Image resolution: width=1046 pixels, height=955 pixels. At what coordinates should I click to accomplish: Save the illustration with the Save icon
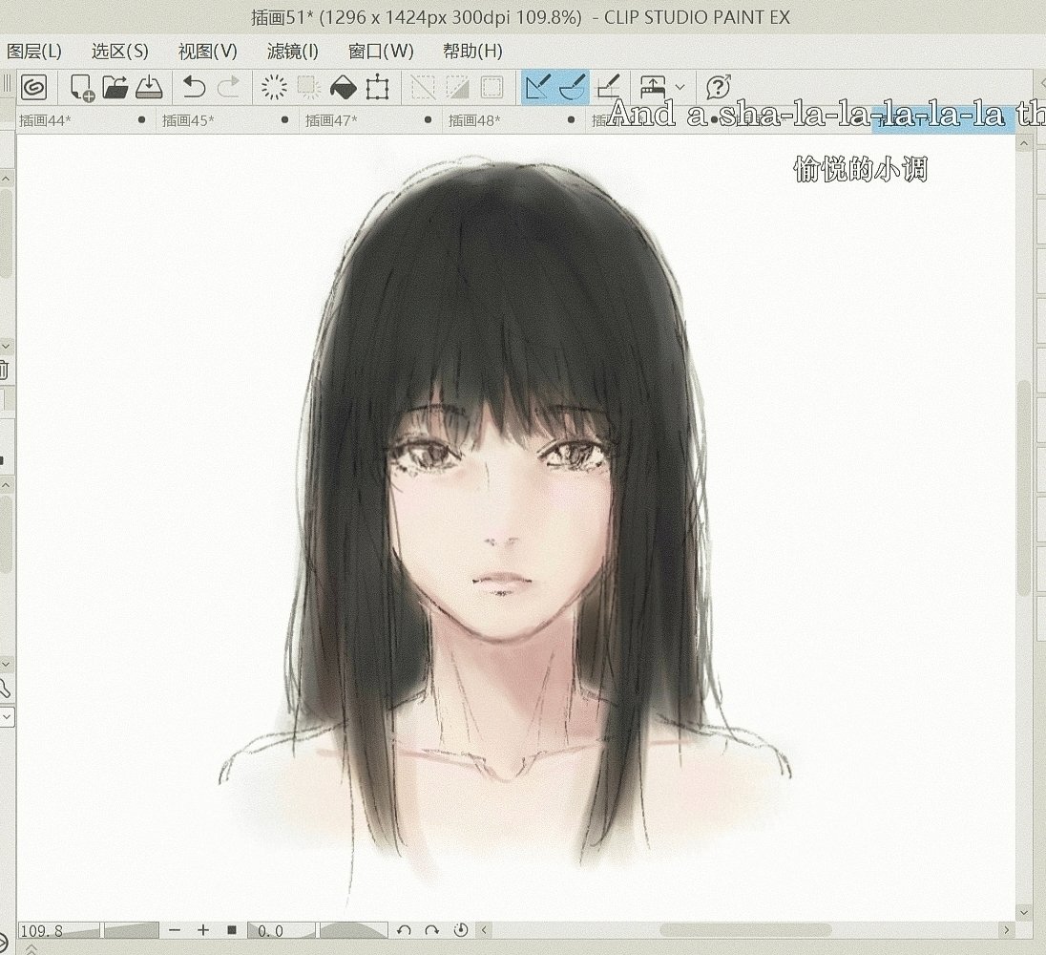point(149,88)
